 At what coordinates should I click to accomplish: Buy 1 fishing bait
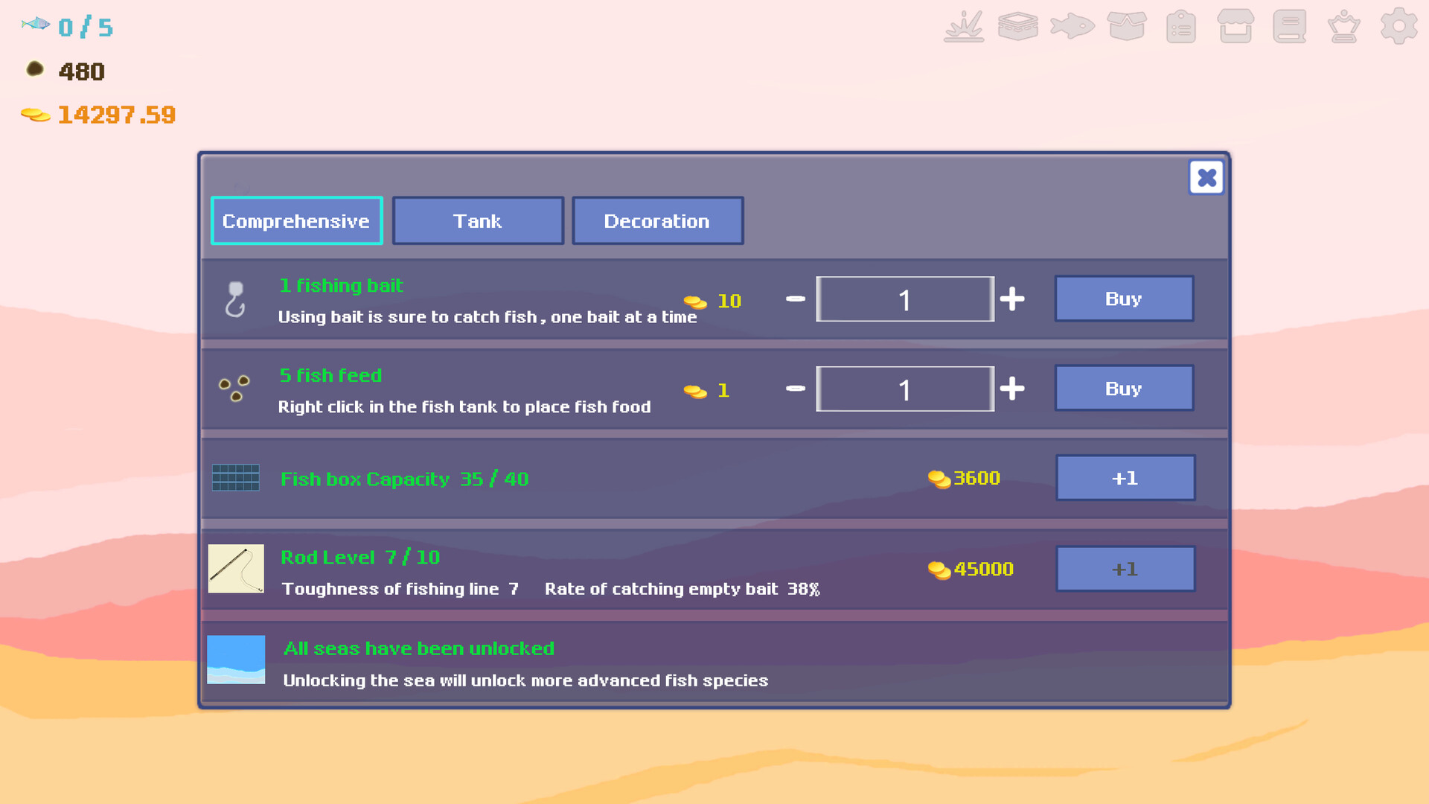(x=1124, y=298)
